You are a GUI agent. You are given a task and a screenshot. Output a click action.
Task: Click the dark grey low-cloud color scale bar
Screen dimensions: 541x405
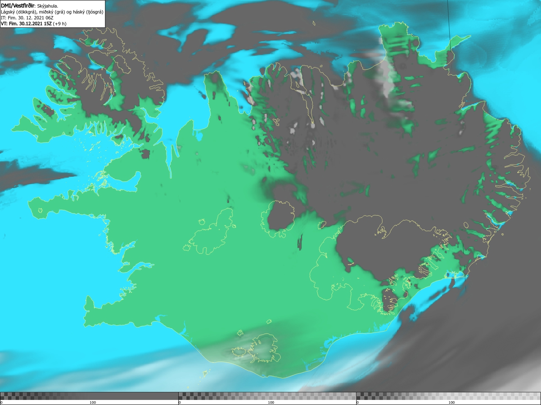89,396
